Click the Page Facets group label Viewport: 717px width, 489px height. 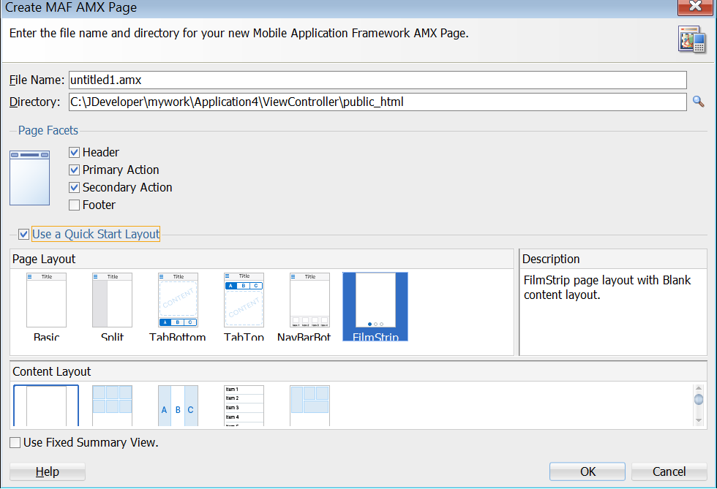click(48, 131)
